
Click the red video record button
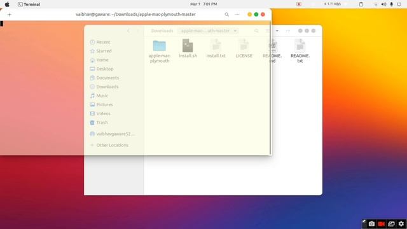(382, 224)
